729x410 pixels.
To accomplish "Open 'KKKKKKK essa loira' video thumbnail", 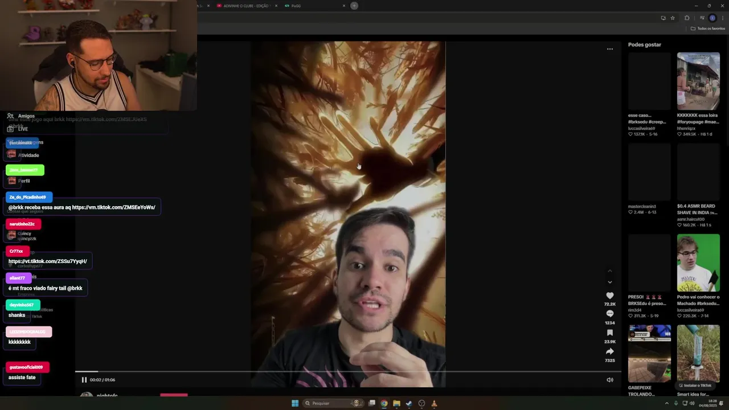I will [x=698, y=81].
